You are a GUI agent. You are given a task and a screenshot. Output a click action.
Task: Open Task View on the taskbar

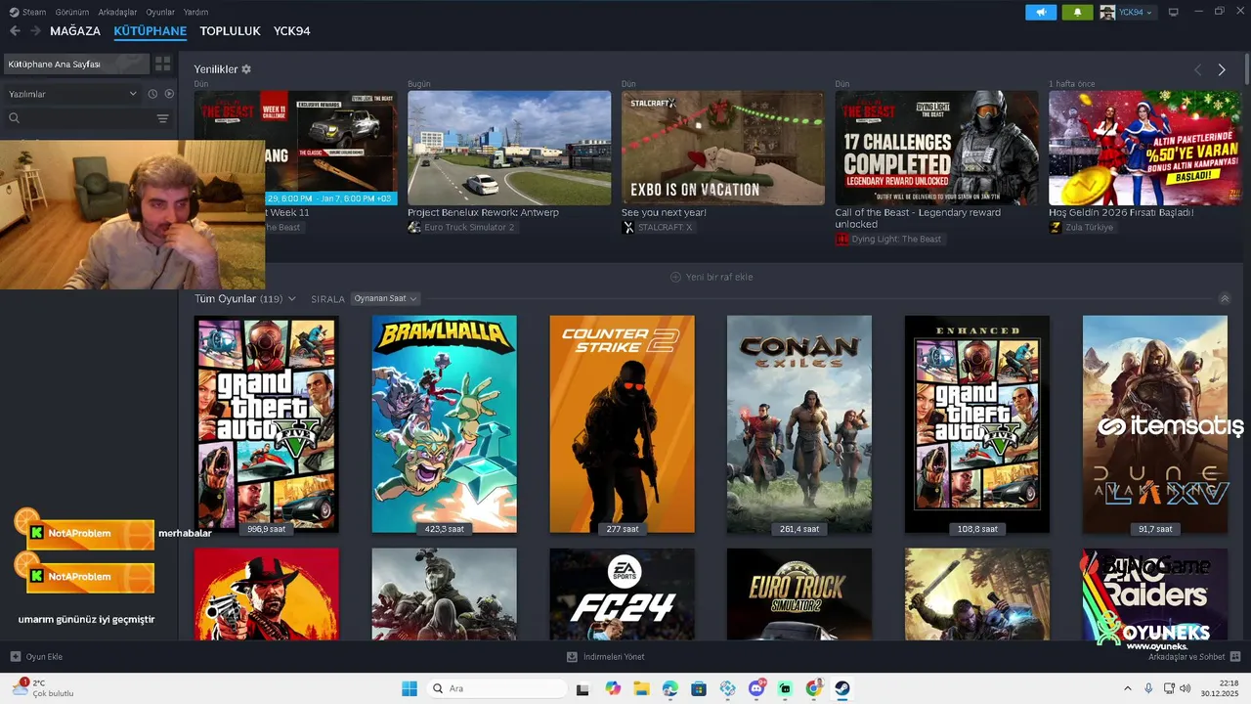(582, 688)
